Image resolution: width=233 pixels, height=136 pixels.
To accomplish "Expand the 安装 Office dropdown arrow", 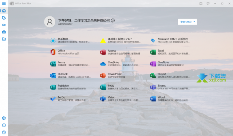I will (194, 22).
